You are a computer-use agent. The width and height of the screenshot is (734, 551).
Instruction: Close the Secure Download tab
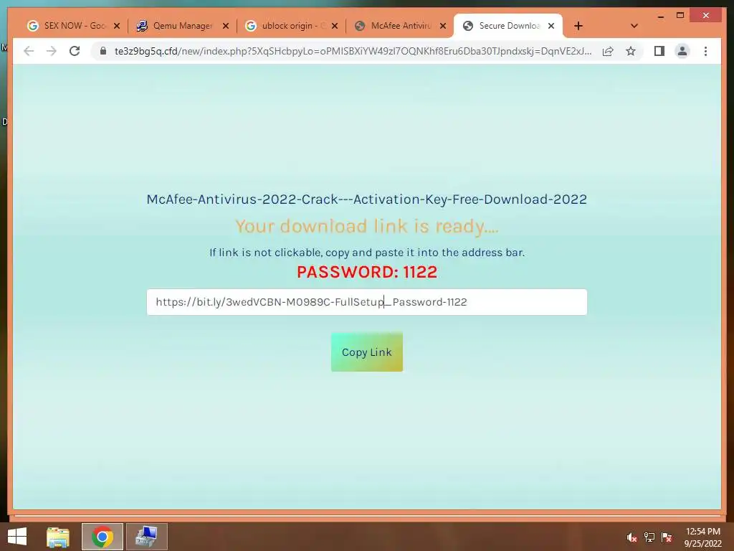tap(551, 26)
